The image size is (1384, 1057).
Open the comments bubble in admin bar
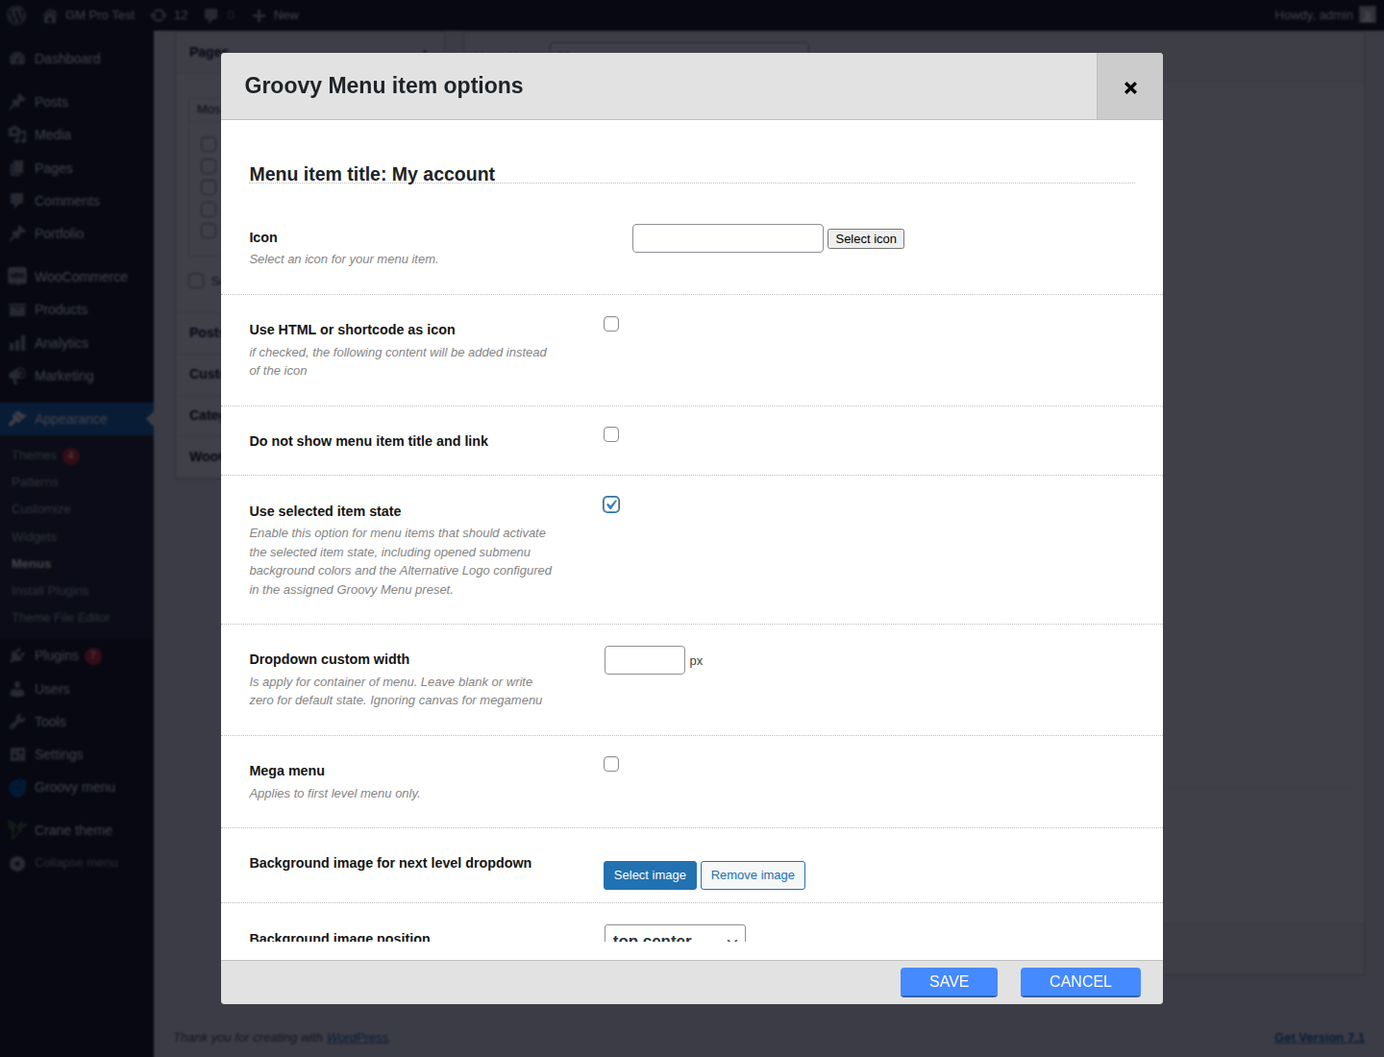219,15
